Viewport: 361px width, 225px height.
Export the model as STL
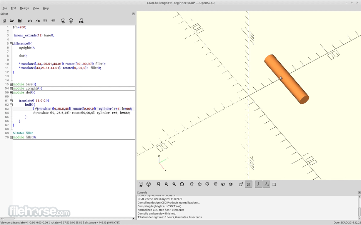(x=81, y=21)
